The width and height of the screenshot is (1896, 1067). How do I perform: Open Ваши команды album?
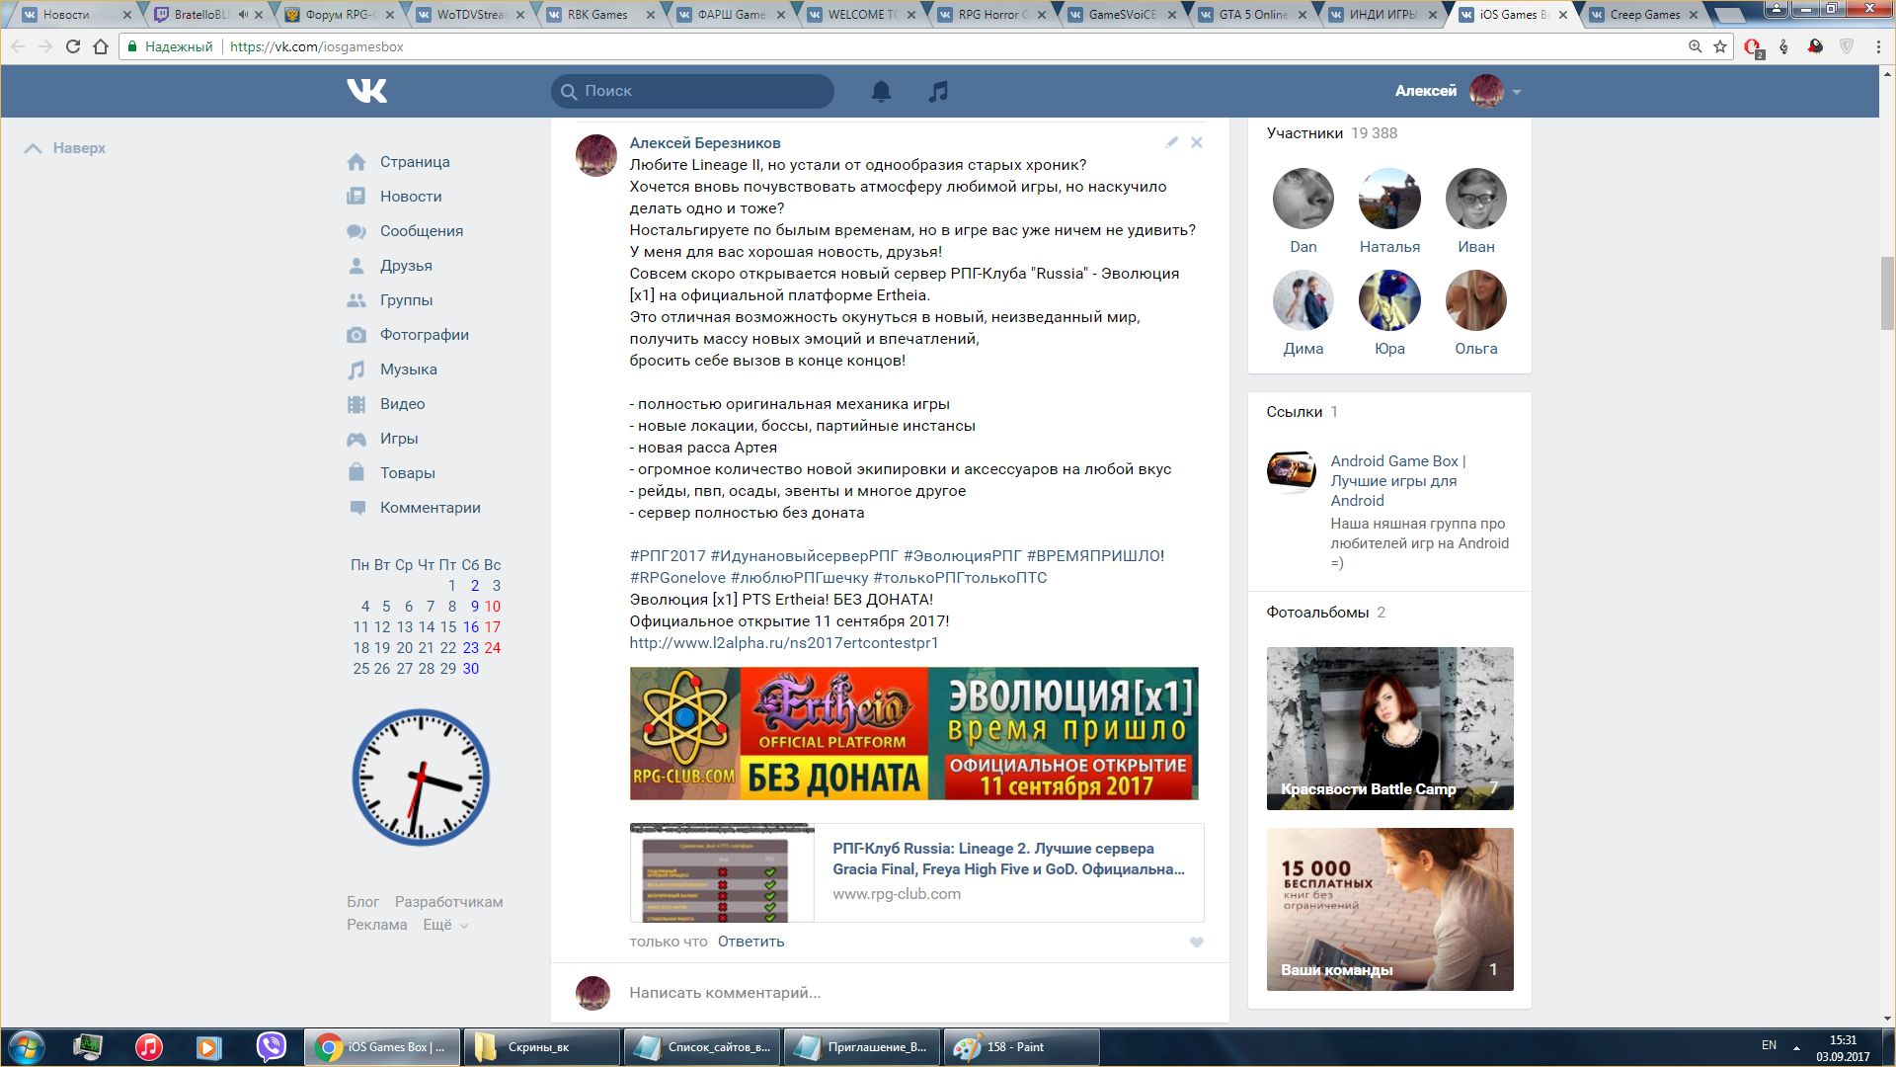coord(1389,909)
